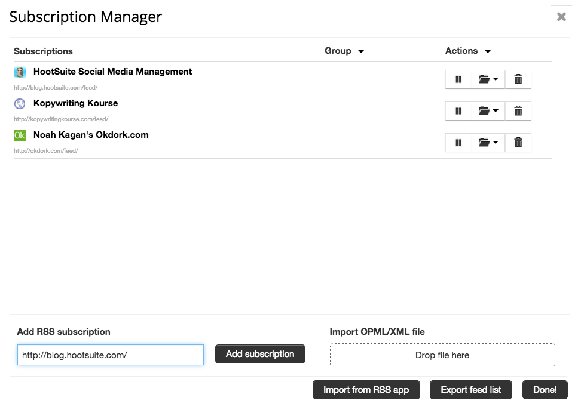Delete the Noah Kagan's Okdork.com subscription
Viewport: 578px width, 416px height.
(x=518, y=143)
